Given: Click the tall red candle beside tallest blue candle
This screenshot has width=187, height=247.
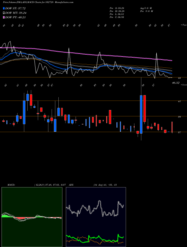Looking at the screenshot, I should [x=144, y=109].
